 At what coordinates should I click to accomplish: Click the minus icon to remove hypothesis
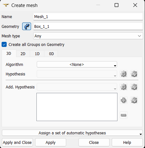123,115
